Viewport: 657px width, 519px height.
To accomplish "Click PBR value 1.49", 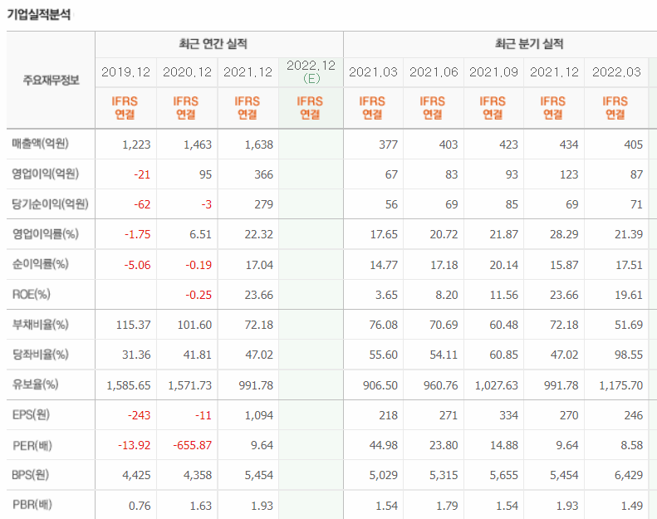I will pos(632,506).
